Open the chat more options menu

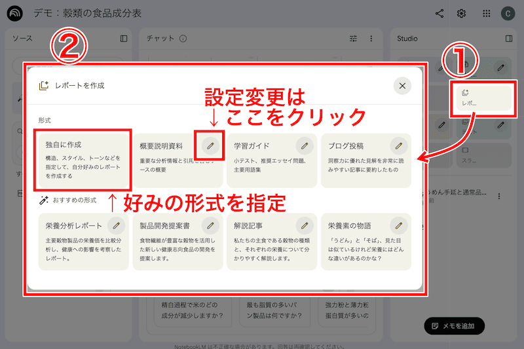[x=371, y=39]
